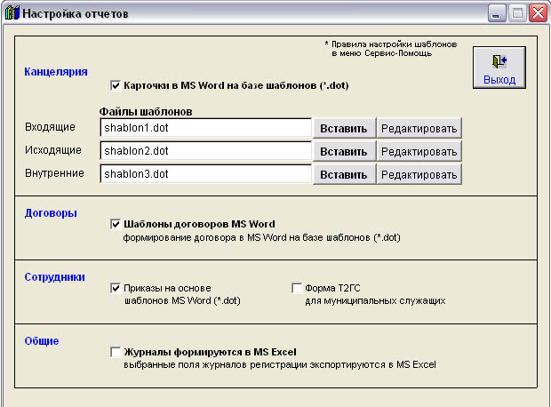Click the books icon in title bar

pyautogui.click(x=12, y=13)
